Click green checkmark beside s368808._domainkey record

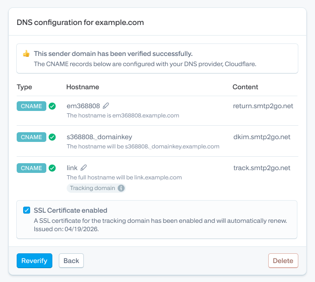[x=52, y=137]
